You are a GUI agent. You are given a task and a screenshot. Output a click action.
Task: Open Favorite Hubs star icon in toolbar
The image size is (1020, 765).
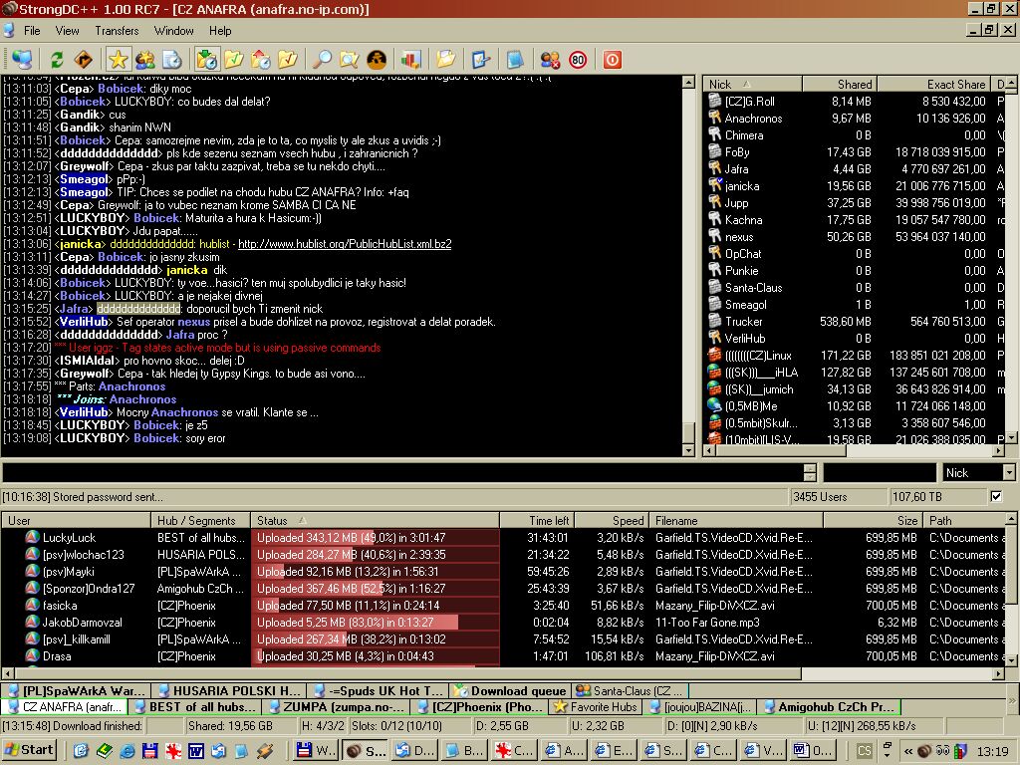(x=118, y=60)
